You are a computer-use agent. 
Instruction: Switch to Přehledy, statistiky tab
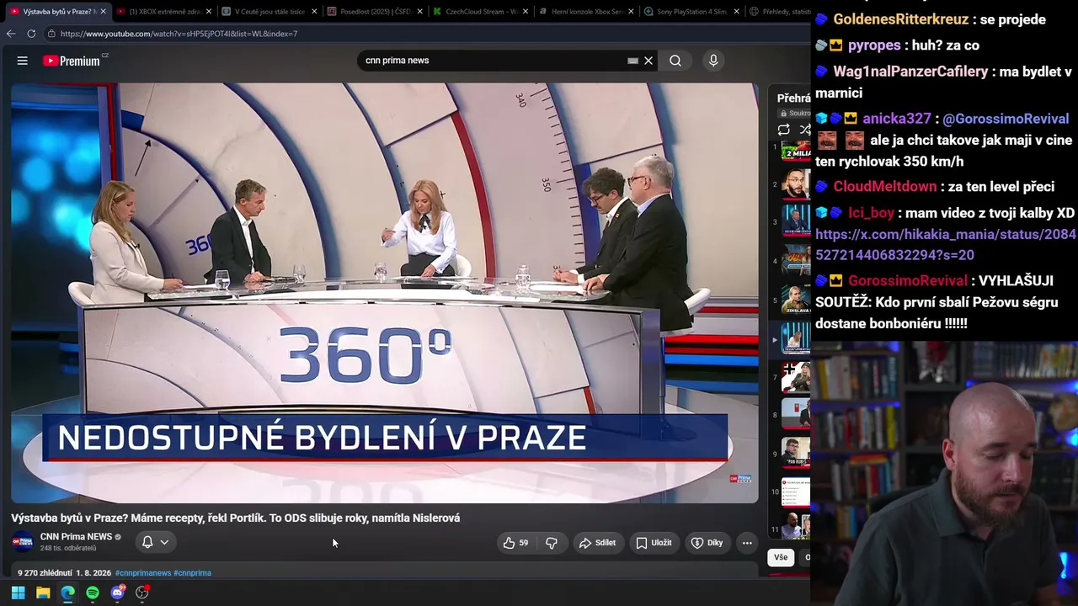pos(778,12)
